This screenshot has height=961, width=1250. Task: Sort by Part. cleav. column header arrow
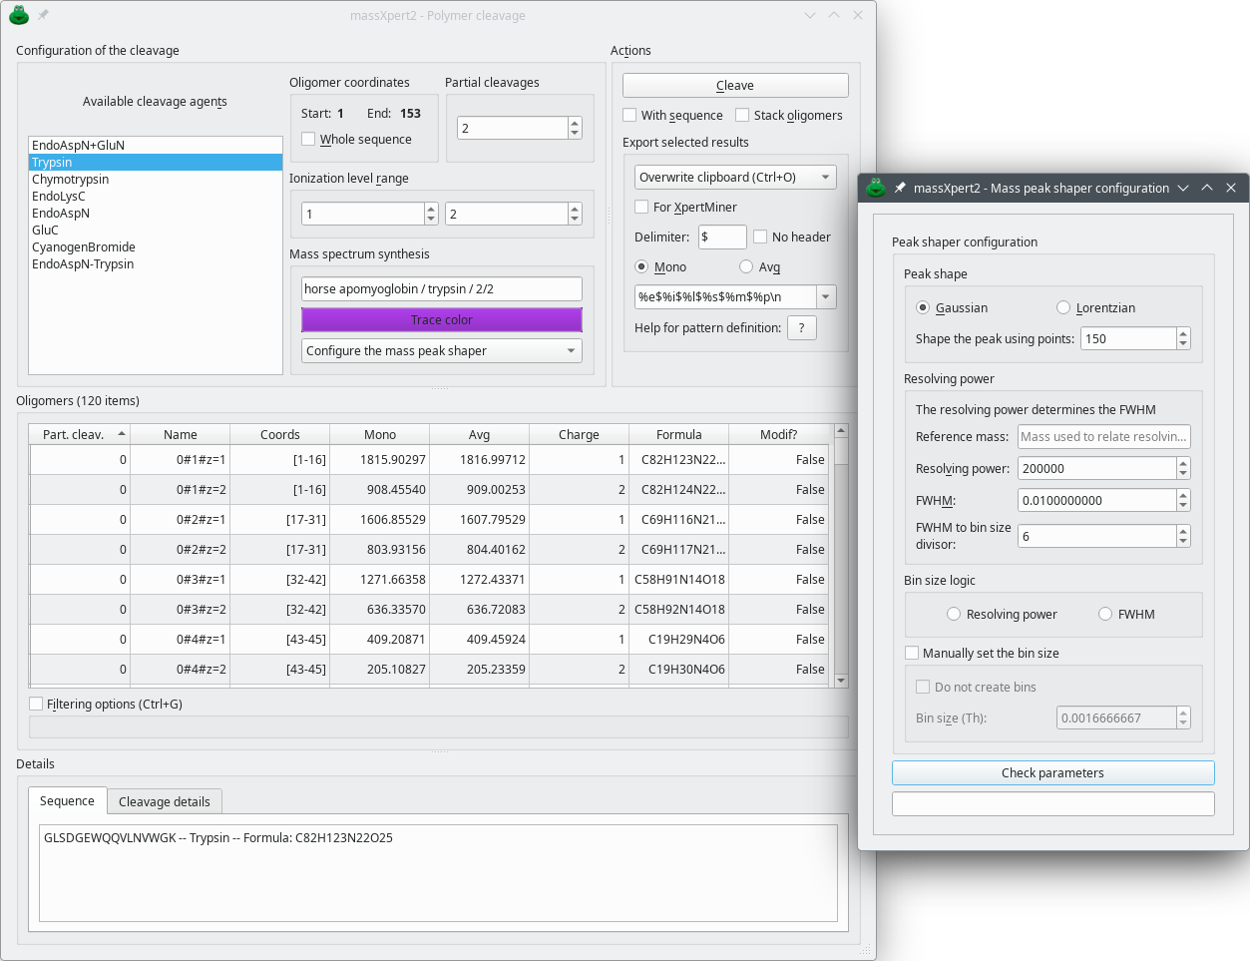tap(122, 434)
